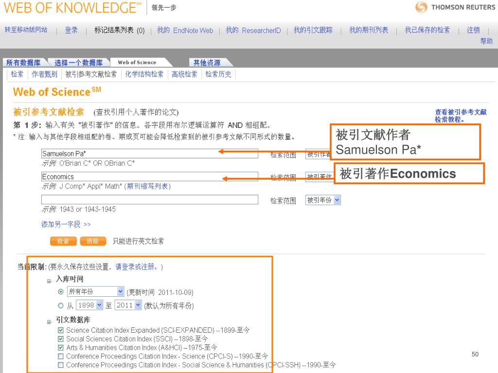Click the empty cited year input field
Image resolution: width=498 pixels, height=373 pixels.
(x=149, y=200)
